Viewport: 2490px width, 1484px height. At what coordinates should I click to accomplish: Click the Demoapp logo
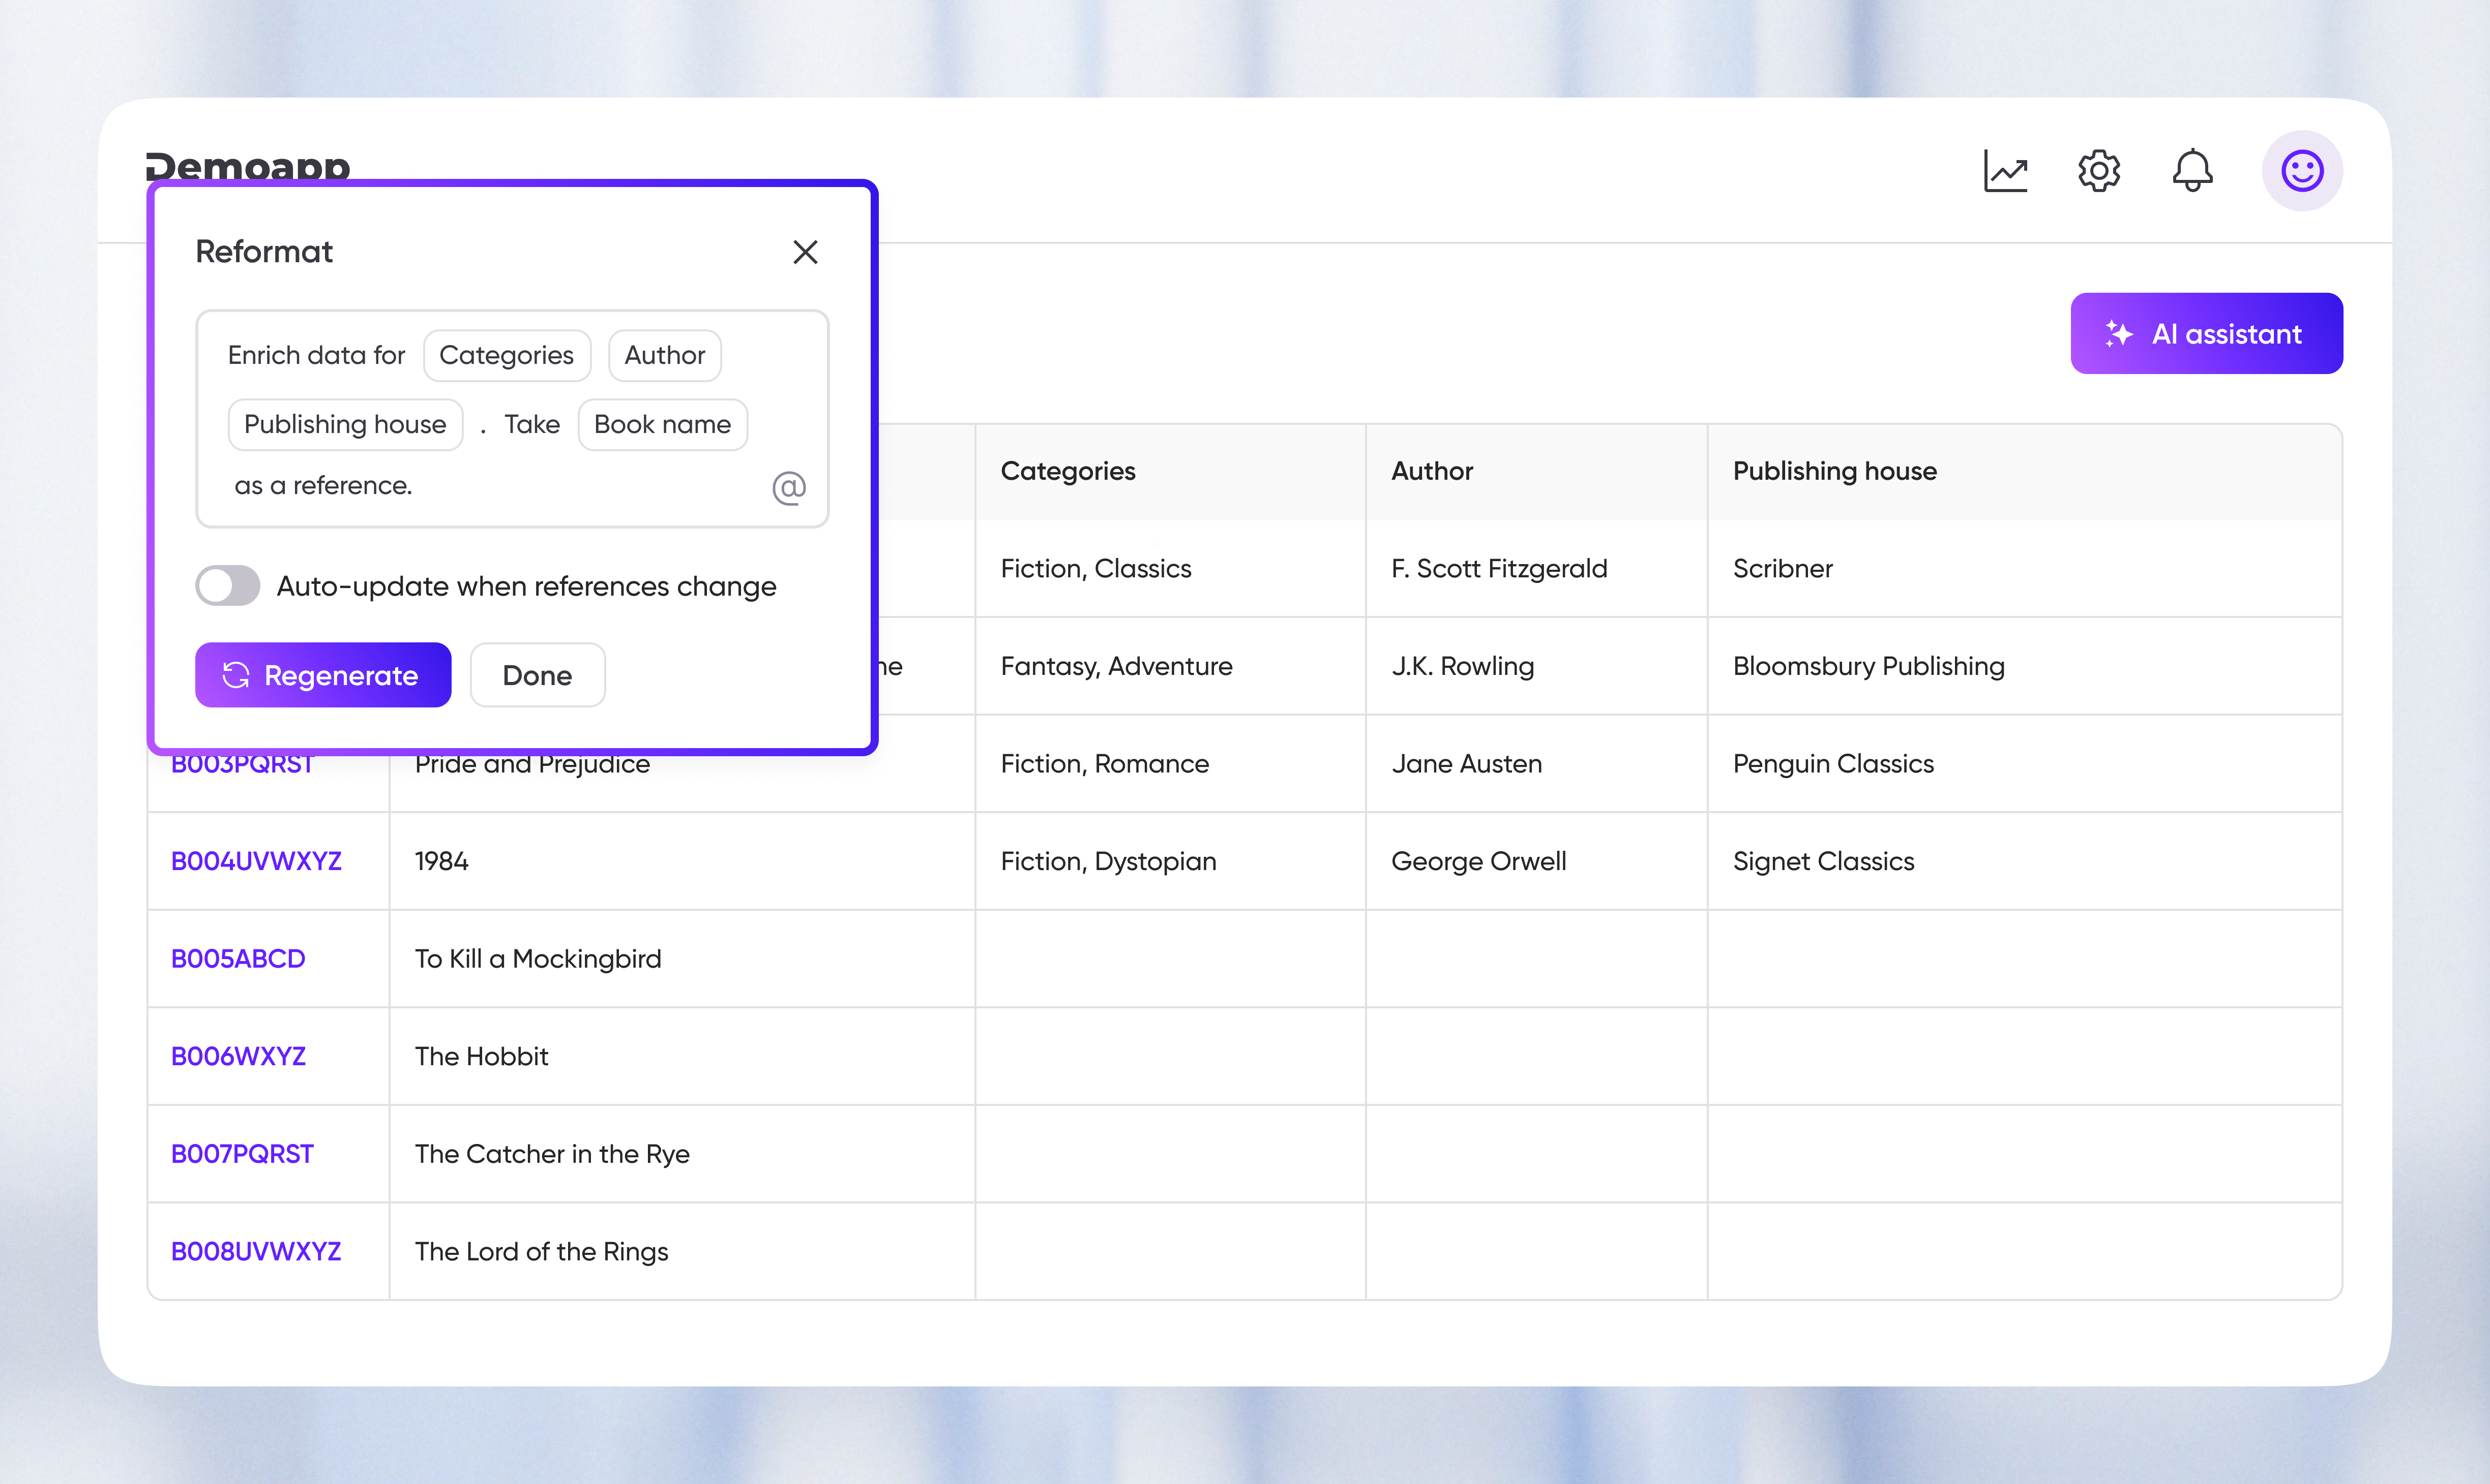tap(248, 168)
